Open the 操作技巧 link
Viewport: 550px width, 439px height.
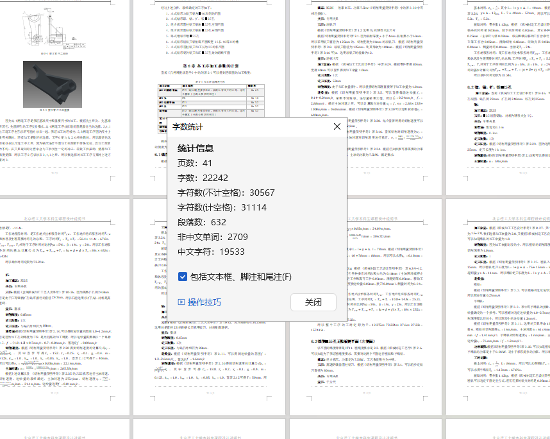(204, 302)
